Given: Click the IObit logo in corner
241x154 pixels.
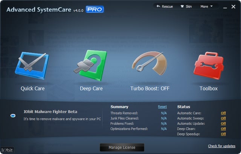Looking at the screenshot, I should point(7,150).
